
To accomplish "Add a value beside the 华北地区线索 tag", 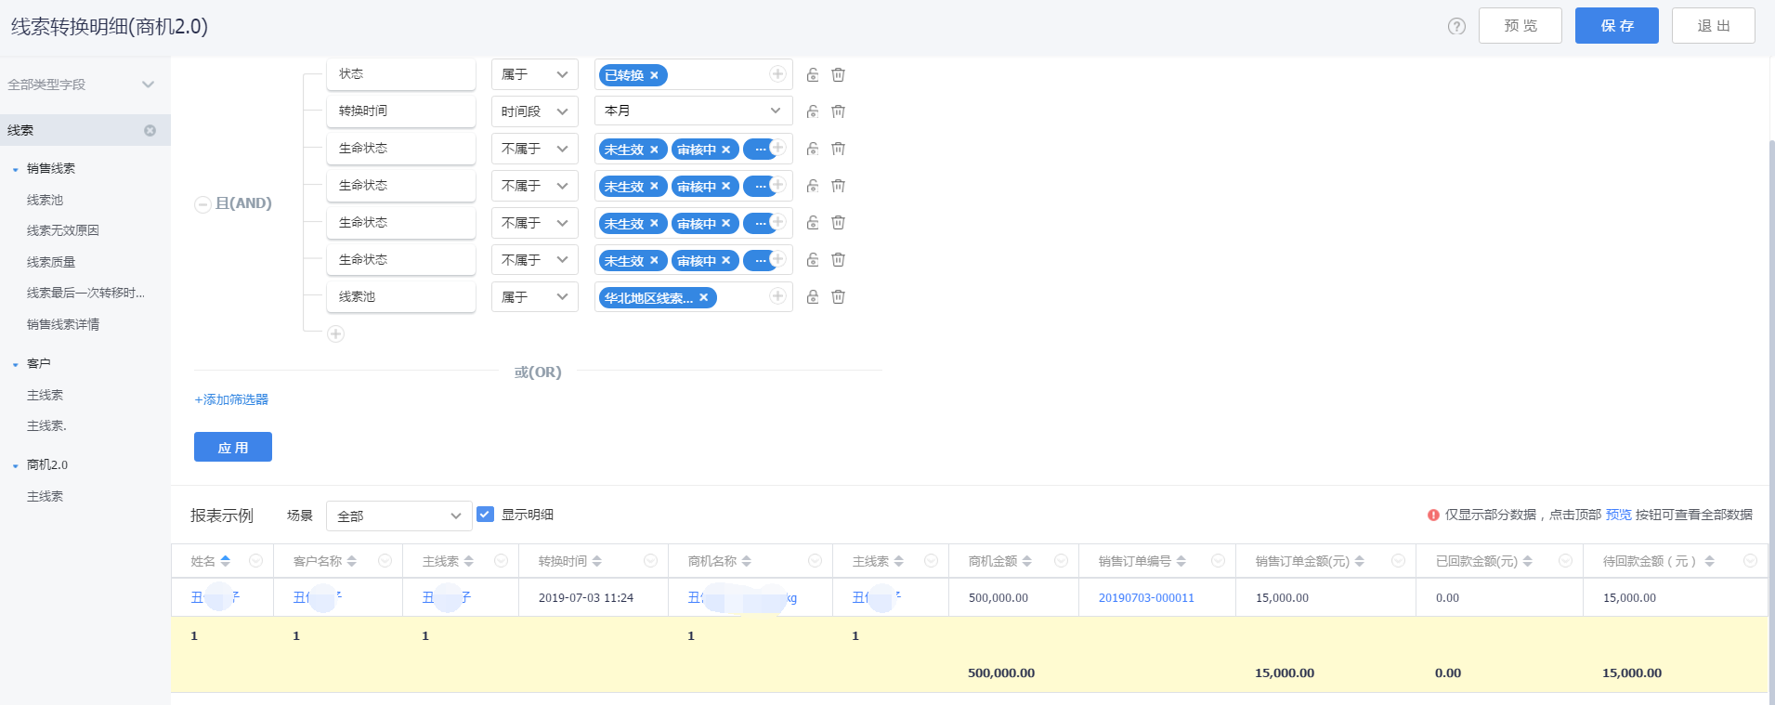I will point(777,296).
